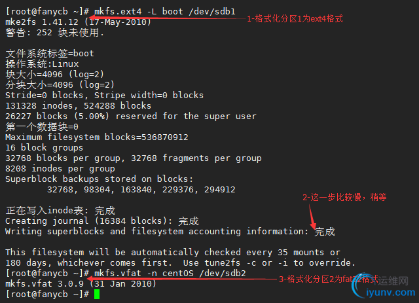
Task: Click the red annotation 1-格式化分区1为ext4格式
Action: click(x=295, y=19)
